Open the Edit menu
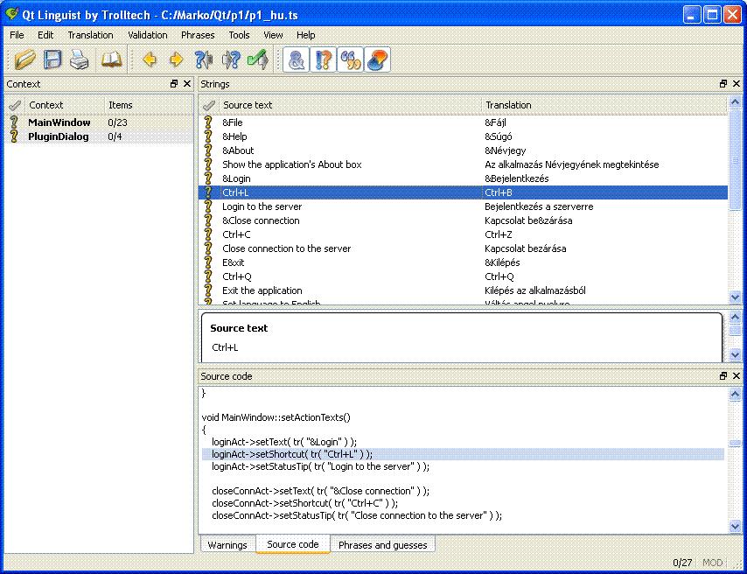747x574 pixels. (45, 35)
